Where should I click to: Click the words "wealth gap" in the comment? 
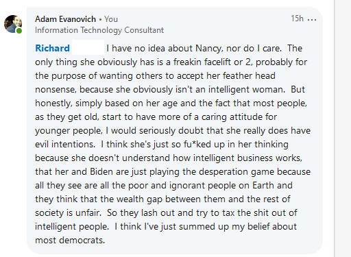click(139, 199)
